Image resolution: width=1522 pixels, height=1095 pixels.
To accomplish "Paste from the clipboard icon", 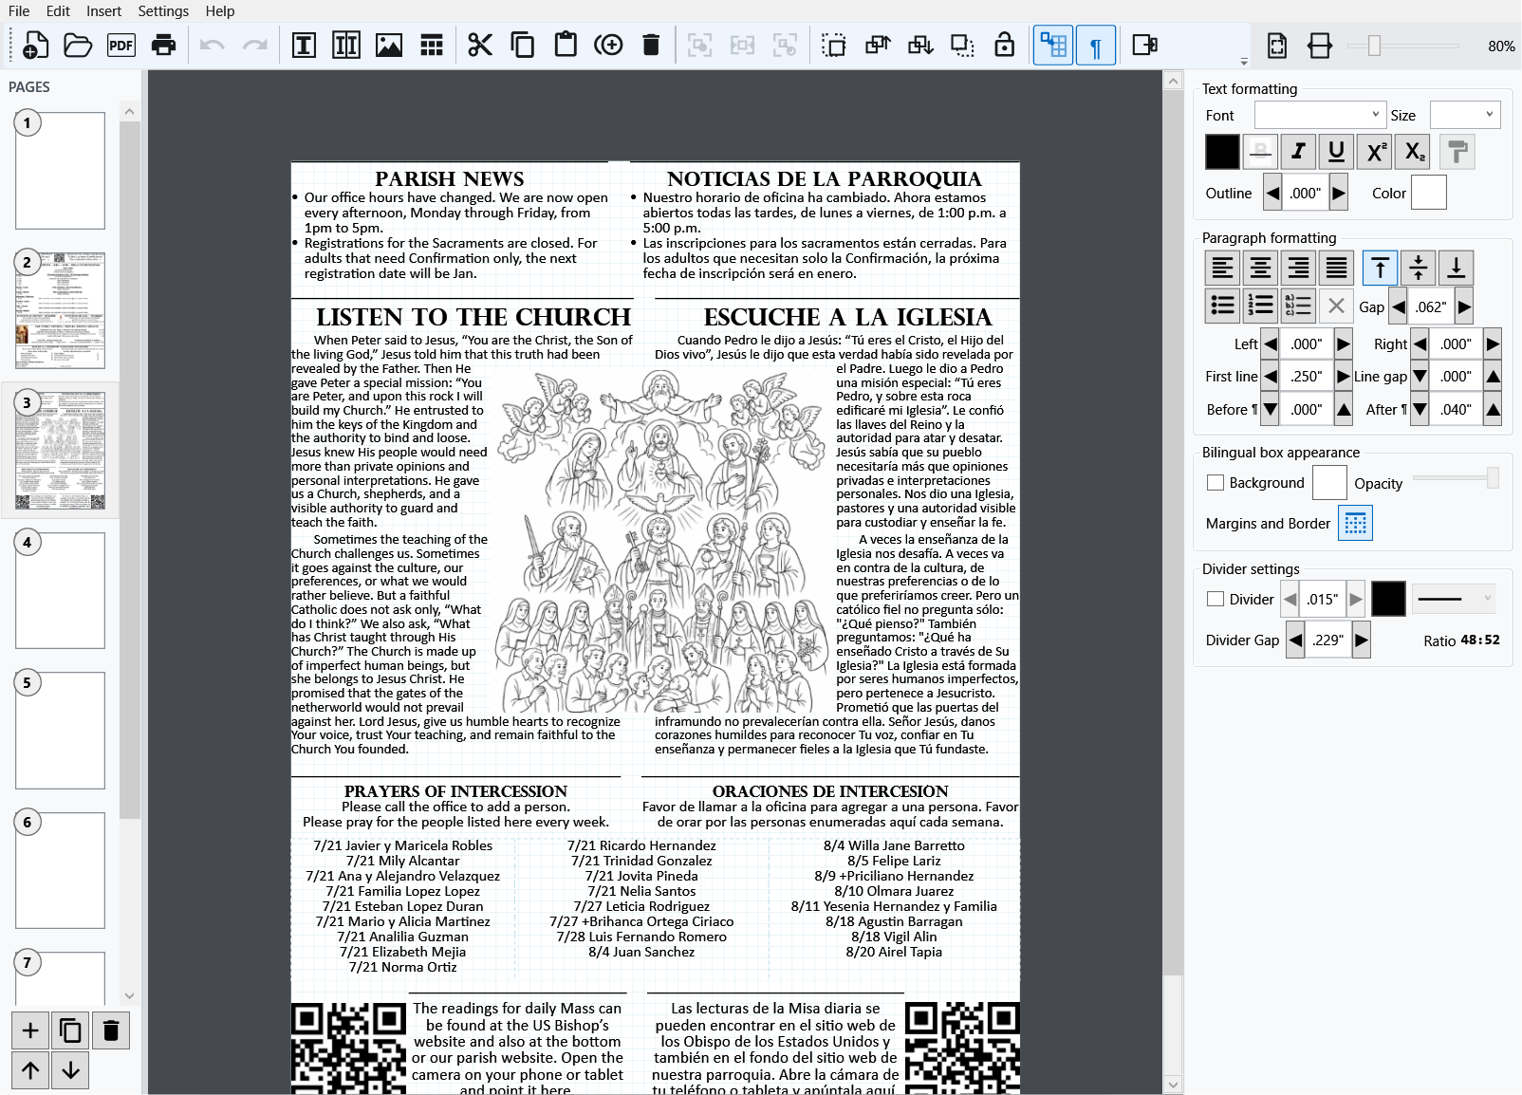I will (x=566, y=45).
